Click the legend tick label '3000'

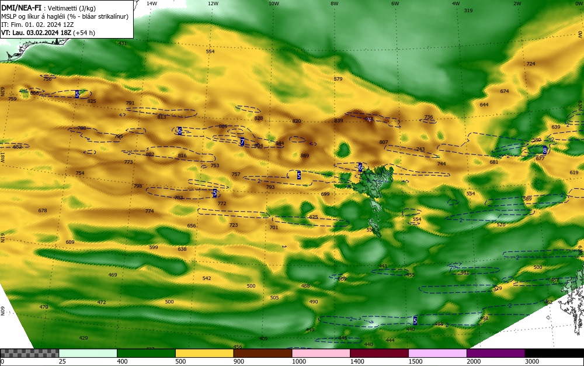(x=532, y=361)
